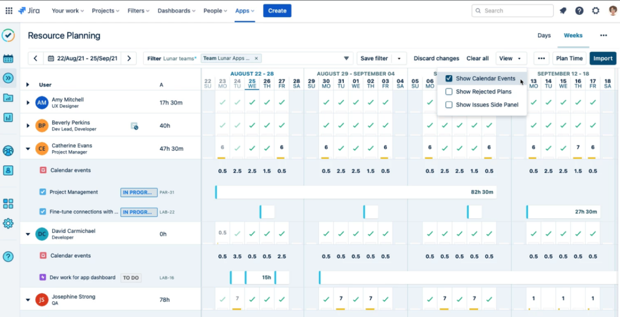The image size is (620, 317).
Task: Collapse Catherine Evans's row
Action: point(28,149)
